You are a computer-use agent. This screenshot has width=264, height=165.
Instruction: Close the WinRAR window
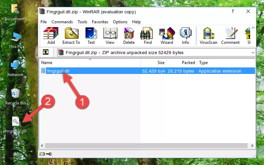248,11
